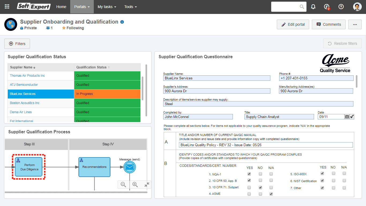The width and height of the screenshot is (366, 206).
Task: Open Thomas Air Products Inc supplier
Action: click(27, 76)
